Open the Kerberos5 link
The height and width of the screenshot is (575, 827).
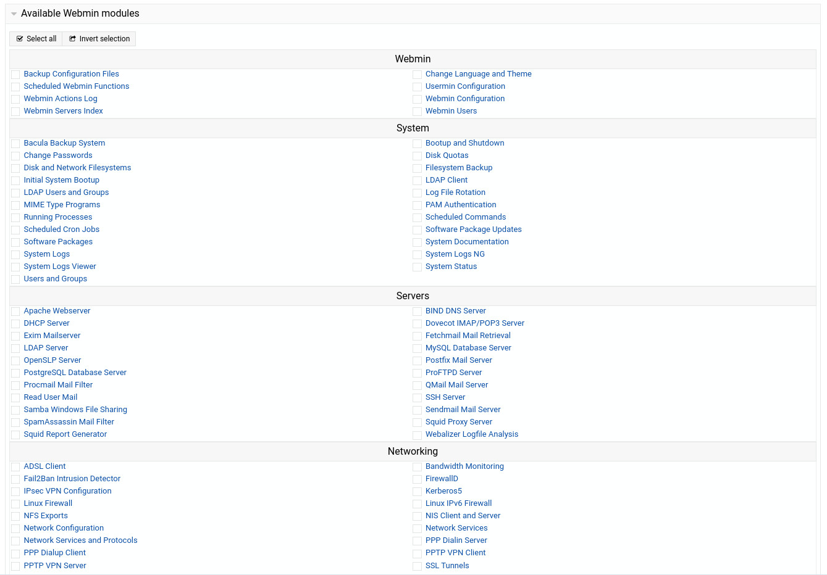443,491
